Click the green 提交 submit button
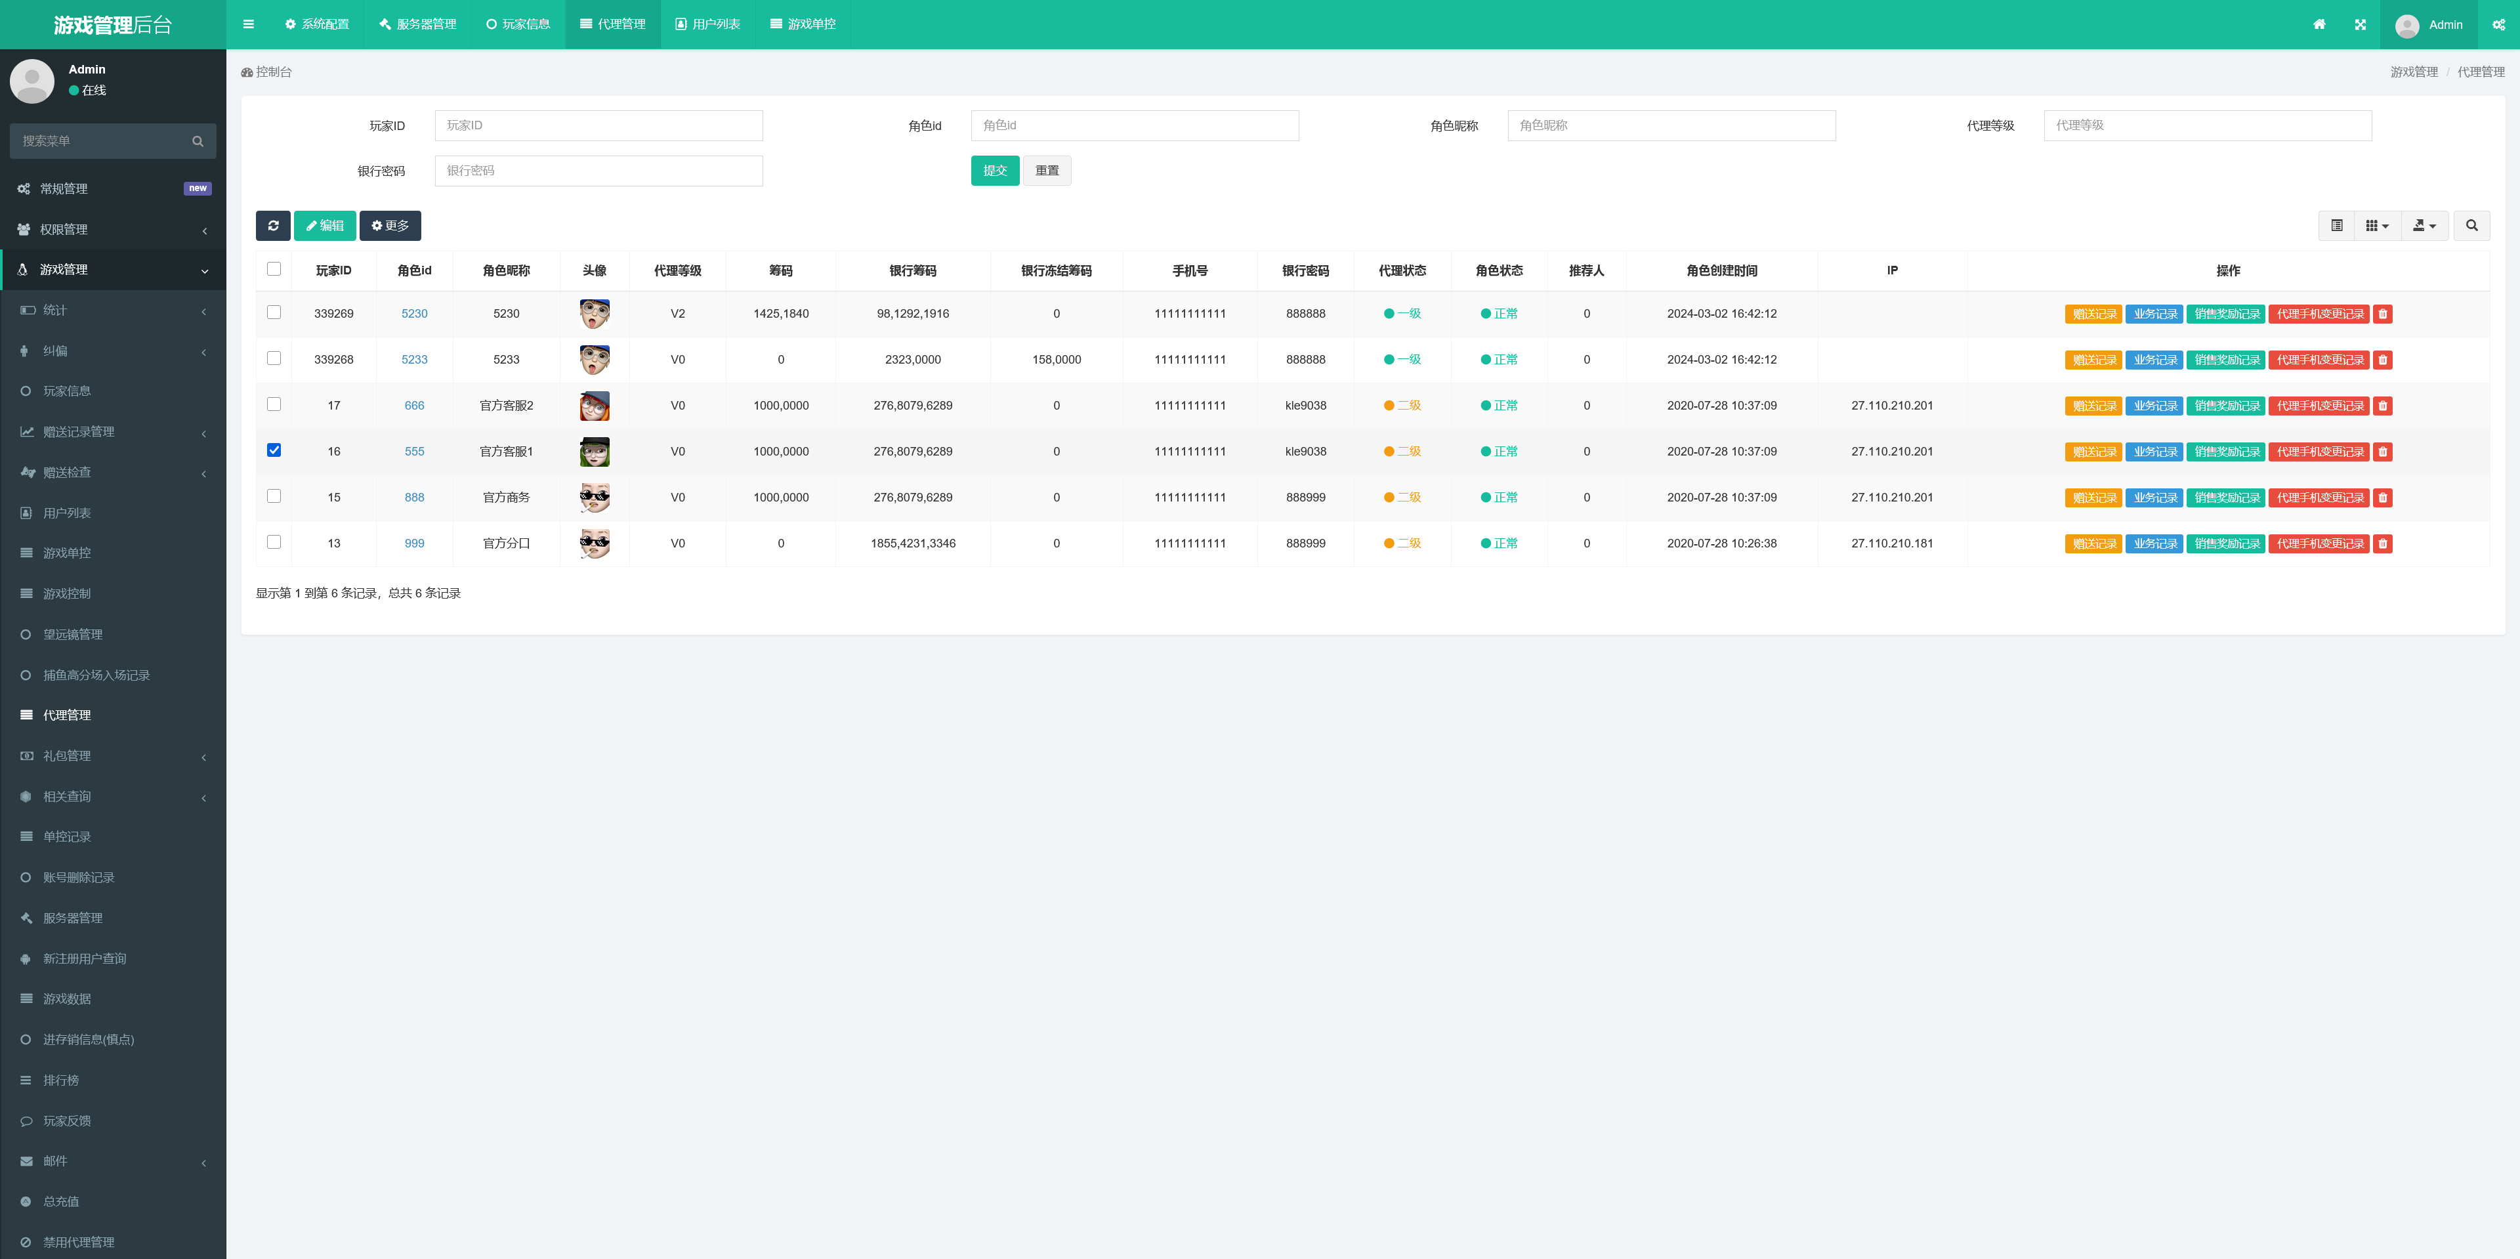This screenshot has width=2520, height=1259. coord(994,170)
